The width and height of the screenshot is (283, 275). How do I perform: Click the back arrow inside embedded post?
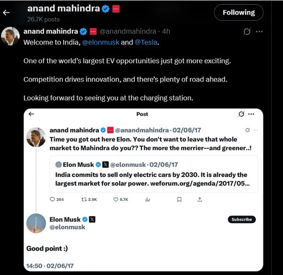tap(31, 114)
